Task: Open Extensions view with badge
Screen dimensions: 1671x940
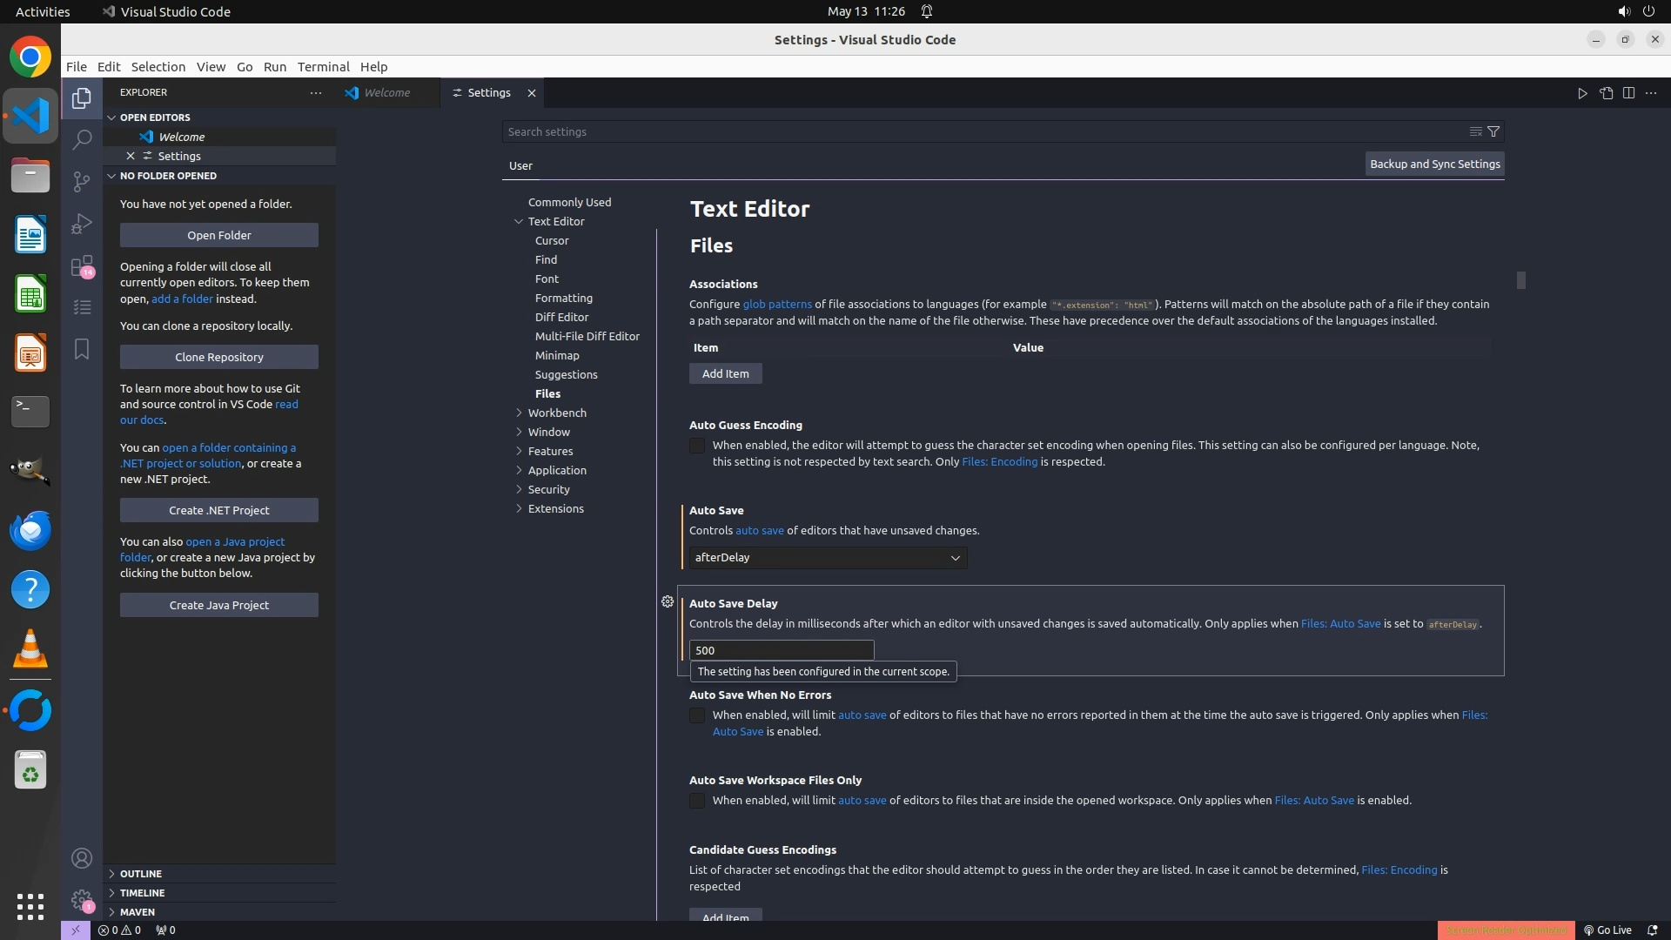Action: tap(82, 266)
